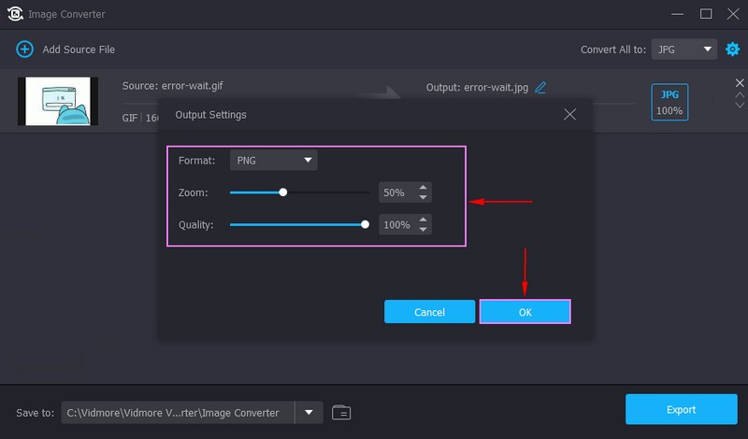Remove the error-wait.gif file from list
Screen dimensions: 748x439
740,83
